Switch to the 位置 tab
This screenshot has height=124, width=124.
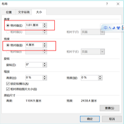(9, 12)
